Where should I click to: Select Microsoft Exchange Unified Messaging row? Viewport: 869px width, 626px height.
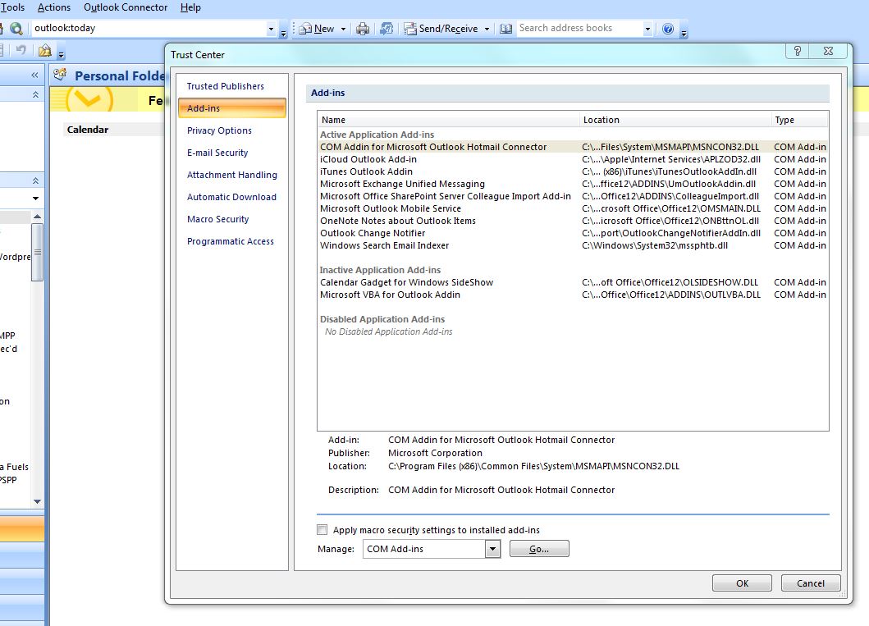(573, 183)
